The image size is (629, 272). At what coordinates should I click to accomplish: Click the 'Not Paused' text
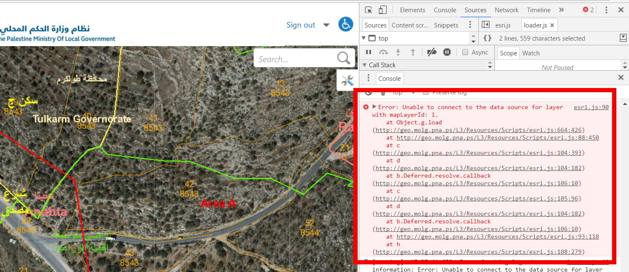557,67
